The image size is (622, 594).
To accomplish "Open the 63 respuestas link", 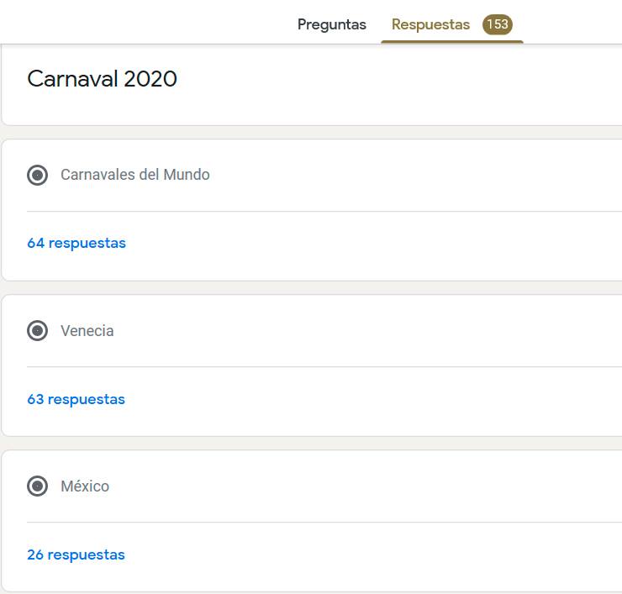I will (76, 399).
